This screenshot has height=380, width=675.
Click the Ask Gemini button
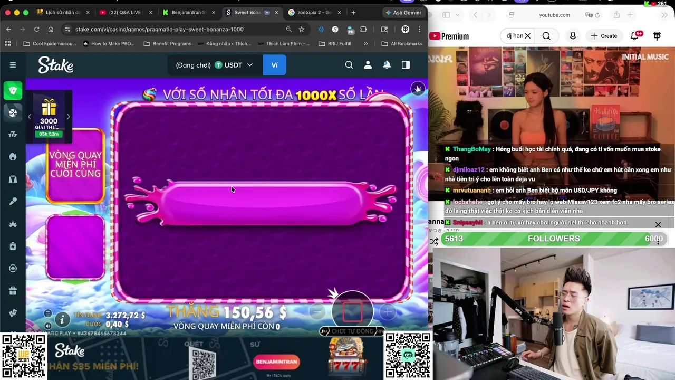403,12
